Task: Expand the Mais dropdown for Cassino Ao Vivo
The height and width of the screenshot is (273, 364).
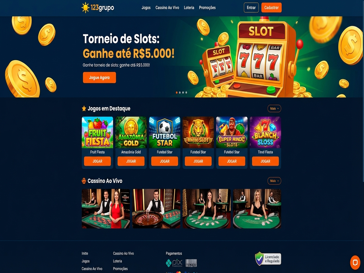Action: (274, 181)
